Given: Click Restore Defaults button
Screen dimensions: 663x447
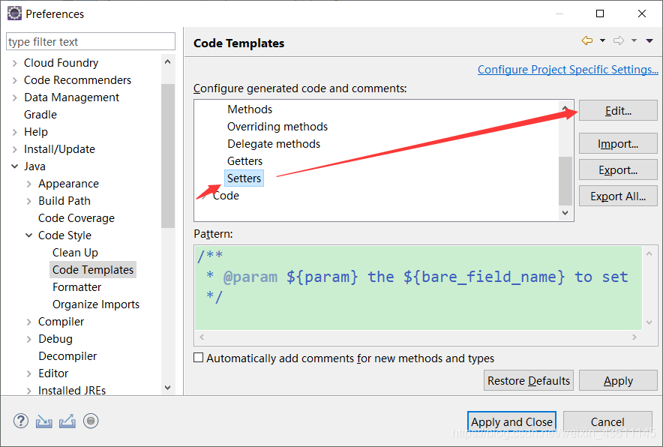Looking at the screenshot, I should click(x=529, y=380).
